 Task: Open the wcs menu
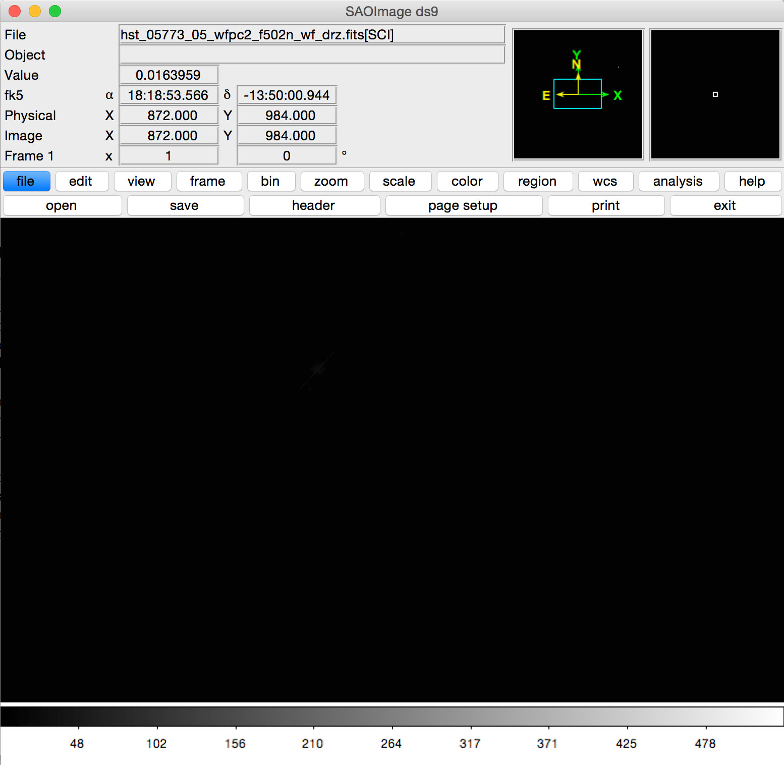pyautogui.click(x=605, y=181)
